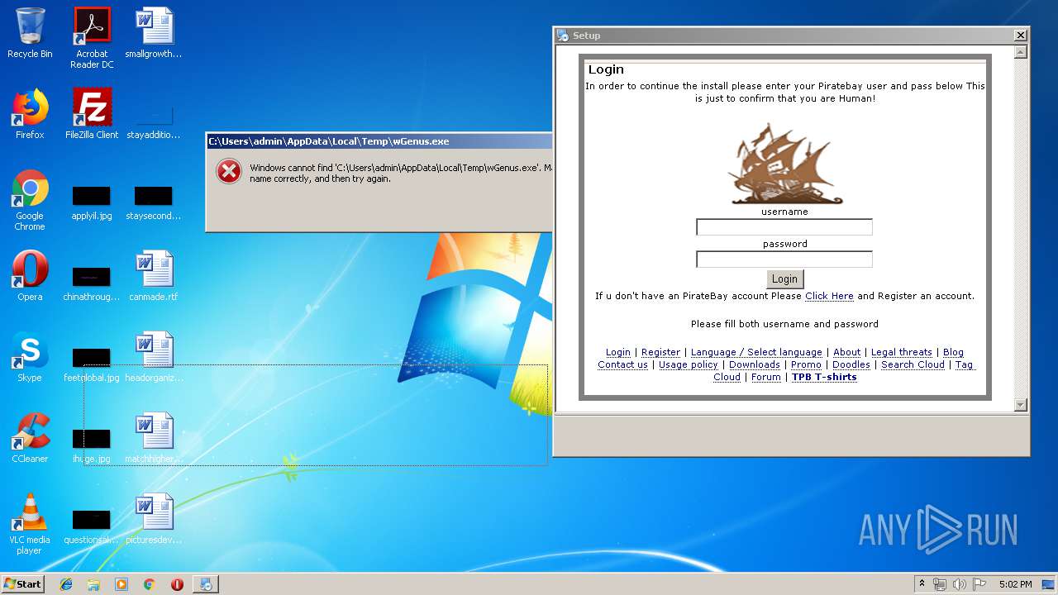Click the Setup scrollbar up arrow
The height and width of the screenshot is (595, 1058).
[1020, 52]
